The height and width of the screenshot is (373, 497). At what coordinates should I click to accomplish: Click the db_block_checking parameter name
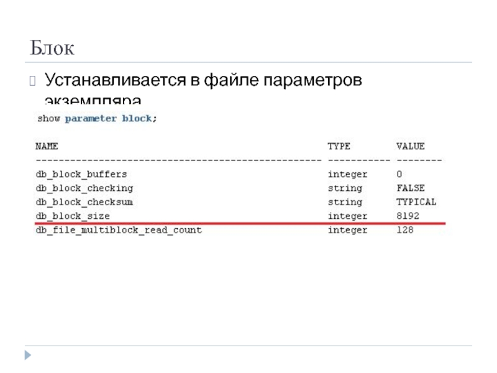(84, 188)
